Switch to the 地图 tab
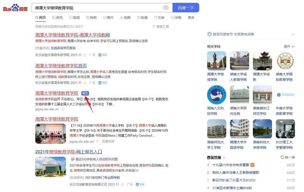Image resolution: width=304 pixels, height=192 pixels. tap(125, 18)
